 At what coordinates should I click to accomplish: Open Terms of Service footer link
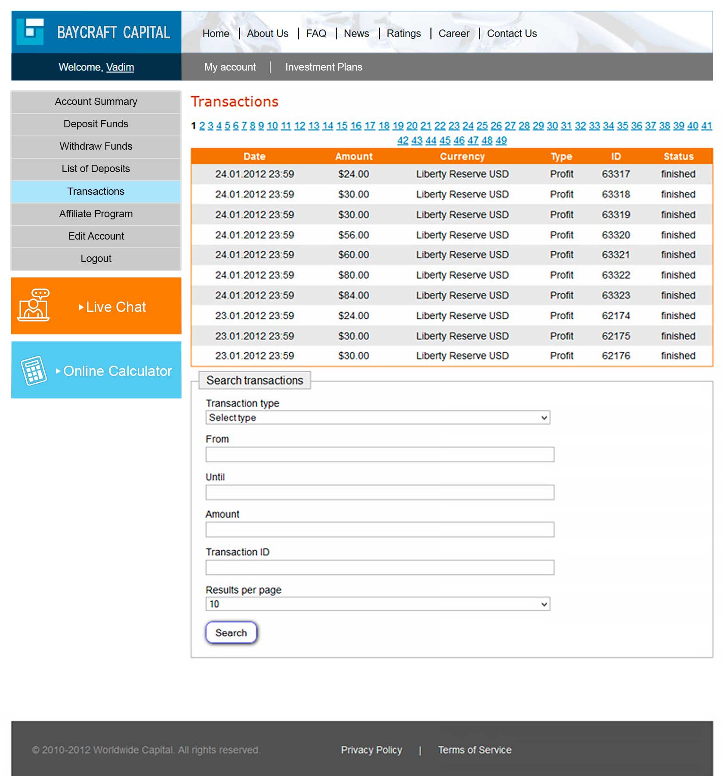[475, 750]
